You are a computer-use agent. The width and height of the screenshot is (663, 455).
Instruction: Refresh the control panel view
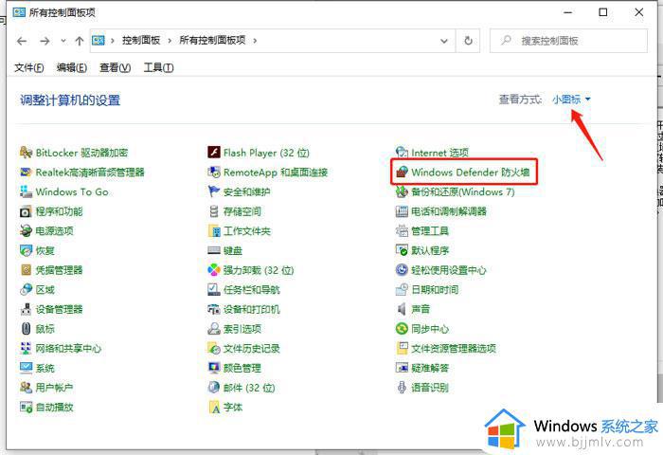click(x=468, y=41)
